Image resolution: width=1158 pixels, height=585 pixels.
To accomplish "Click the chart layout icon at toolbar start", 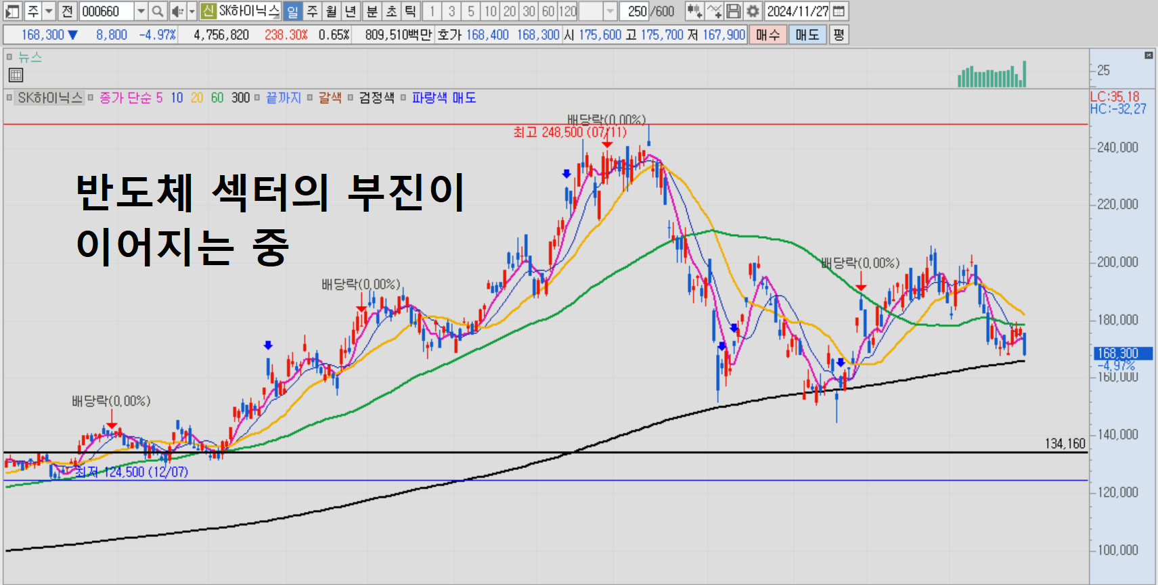I will pyautogui.click(x=12, y=11).
